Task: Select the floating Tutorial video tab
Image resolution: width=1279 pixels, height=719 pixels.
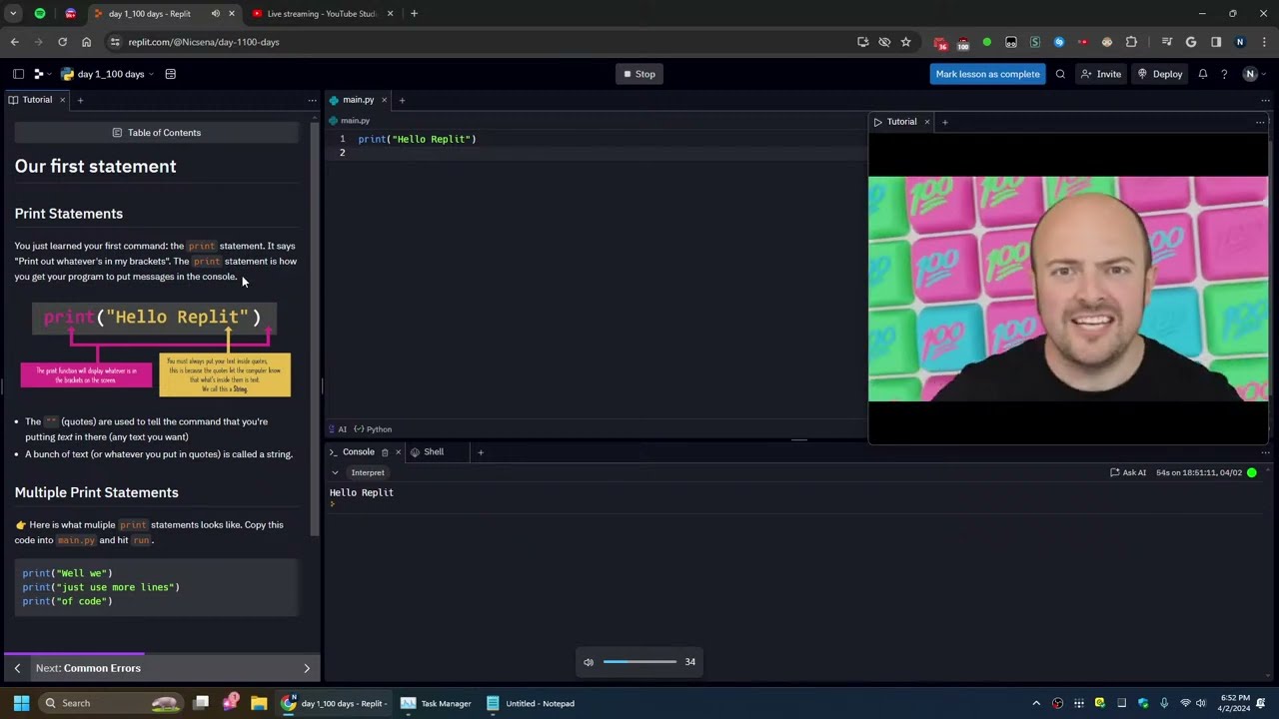Action: coord(895,122)
